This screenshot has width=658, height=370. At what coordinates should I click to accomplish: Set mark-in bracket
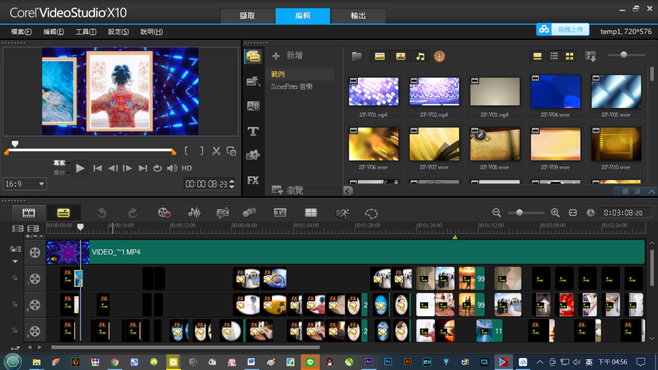pyautogui.click(x=186, y=151)
